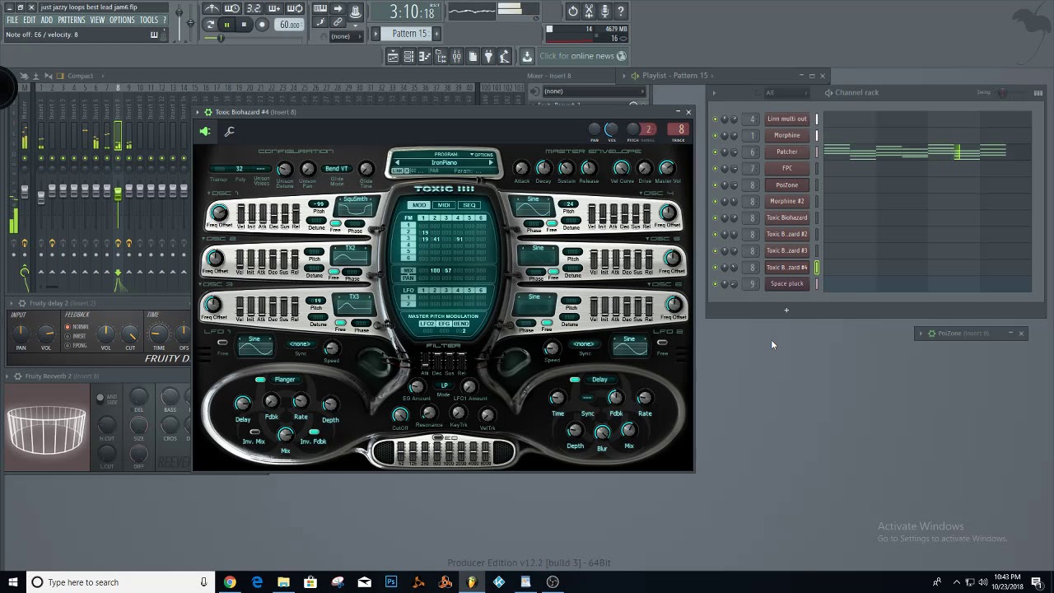Toggle the Flanger effect on/off LED
Image resolution: width=1054 pixels, height=593 pixels.
[x=260, y=380]
